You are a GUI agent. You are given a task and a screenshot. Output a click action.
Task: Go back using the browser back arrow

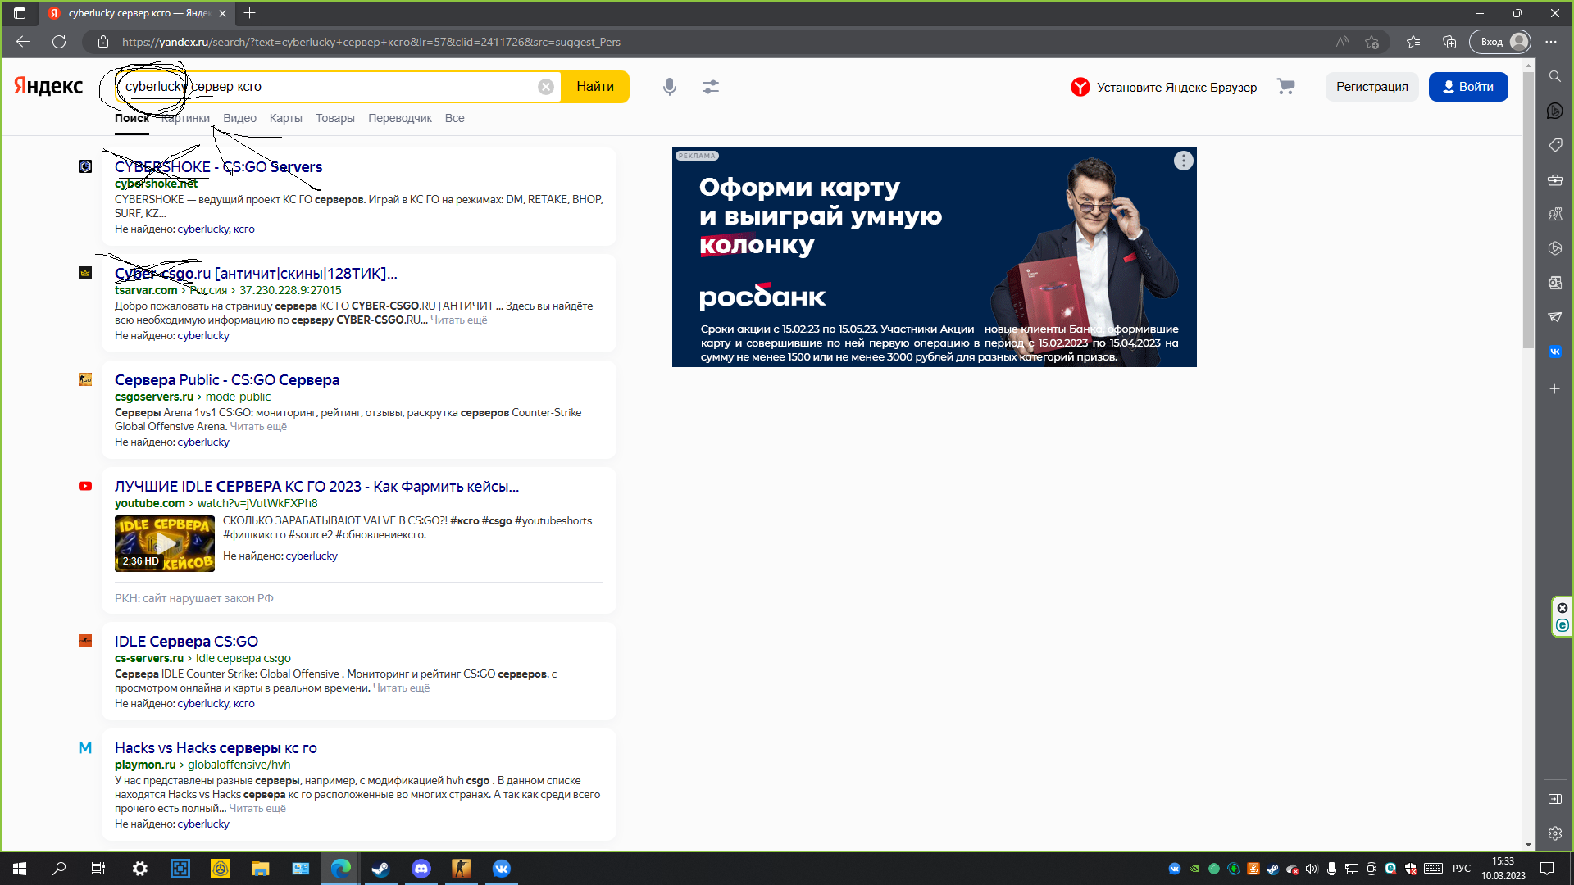[x=23, y=42]
